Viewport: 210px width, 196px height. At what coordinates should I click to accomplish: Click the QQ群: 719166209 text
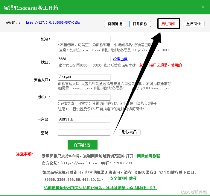116,163
